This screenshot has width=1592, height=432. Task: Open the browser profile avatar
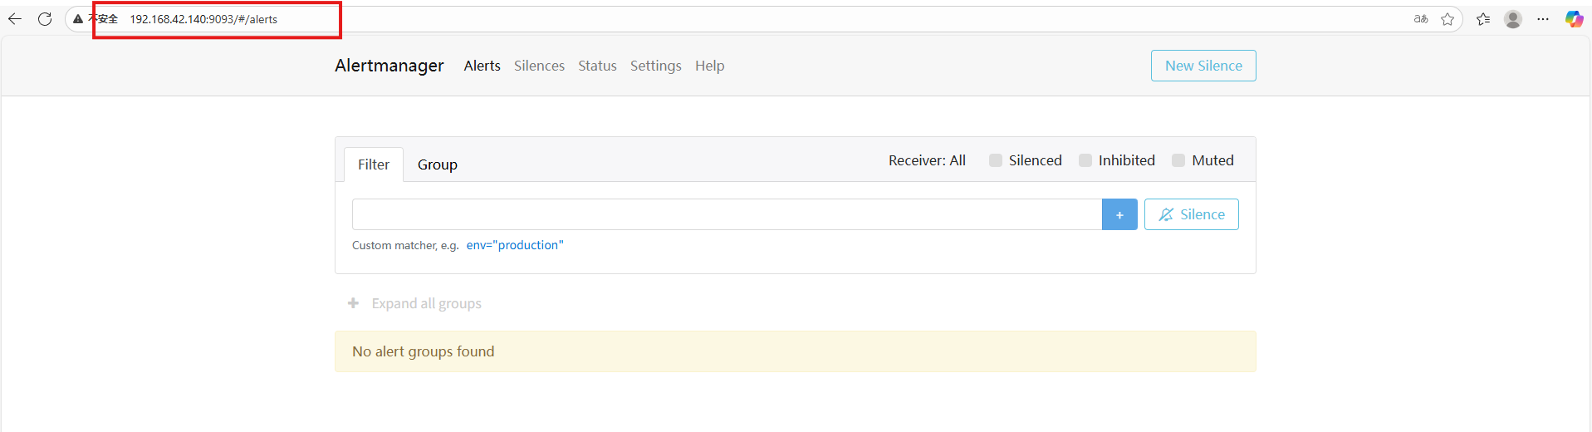coord(1513,19)
